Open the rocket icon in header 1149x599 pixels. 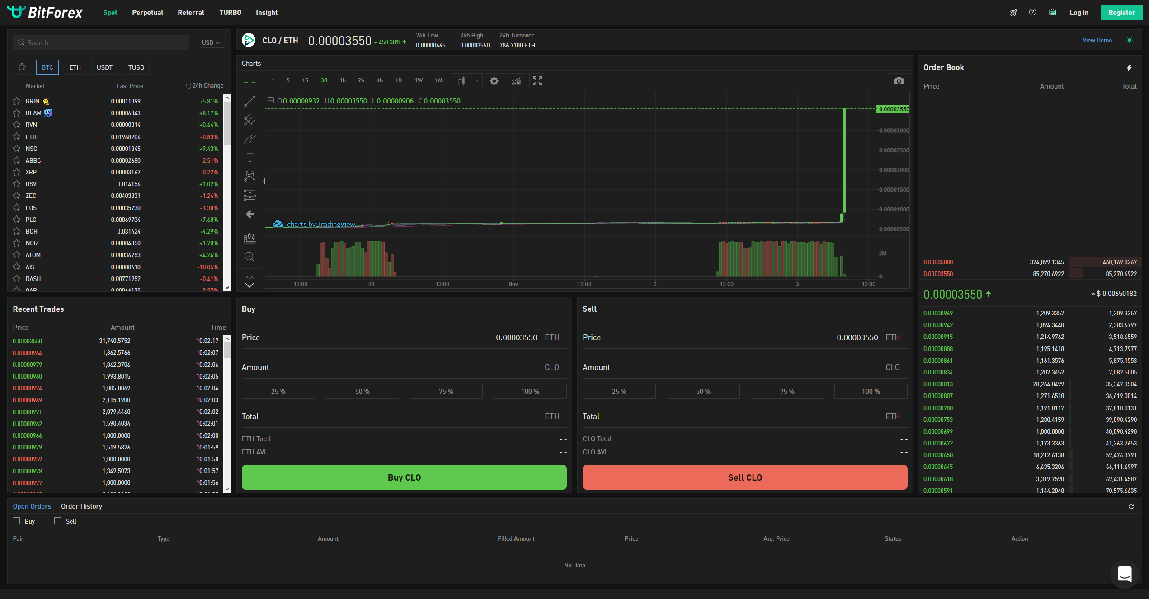click(1013, 13)
